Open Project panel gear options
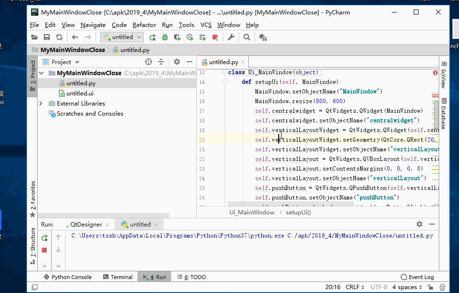This screenshot has width=459, height=293. pos(176,62)
